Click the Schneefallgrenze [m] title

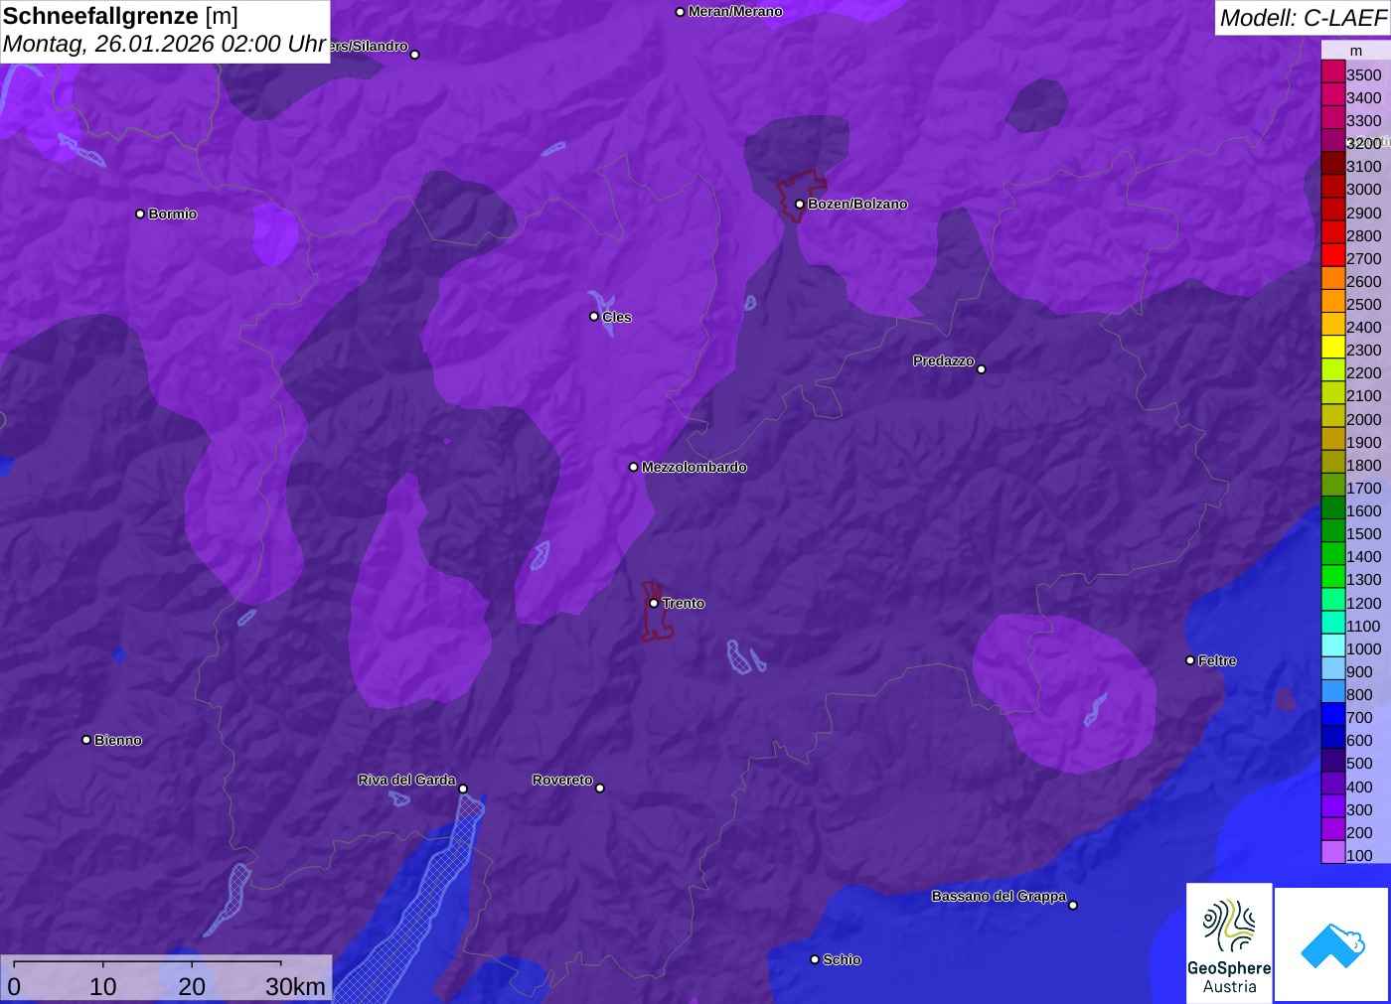[x=120, y=16]
